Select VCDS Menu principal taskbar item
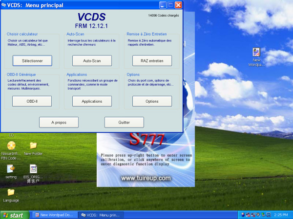Viewport: 293px width, 219px height. (x=100, y=215)
